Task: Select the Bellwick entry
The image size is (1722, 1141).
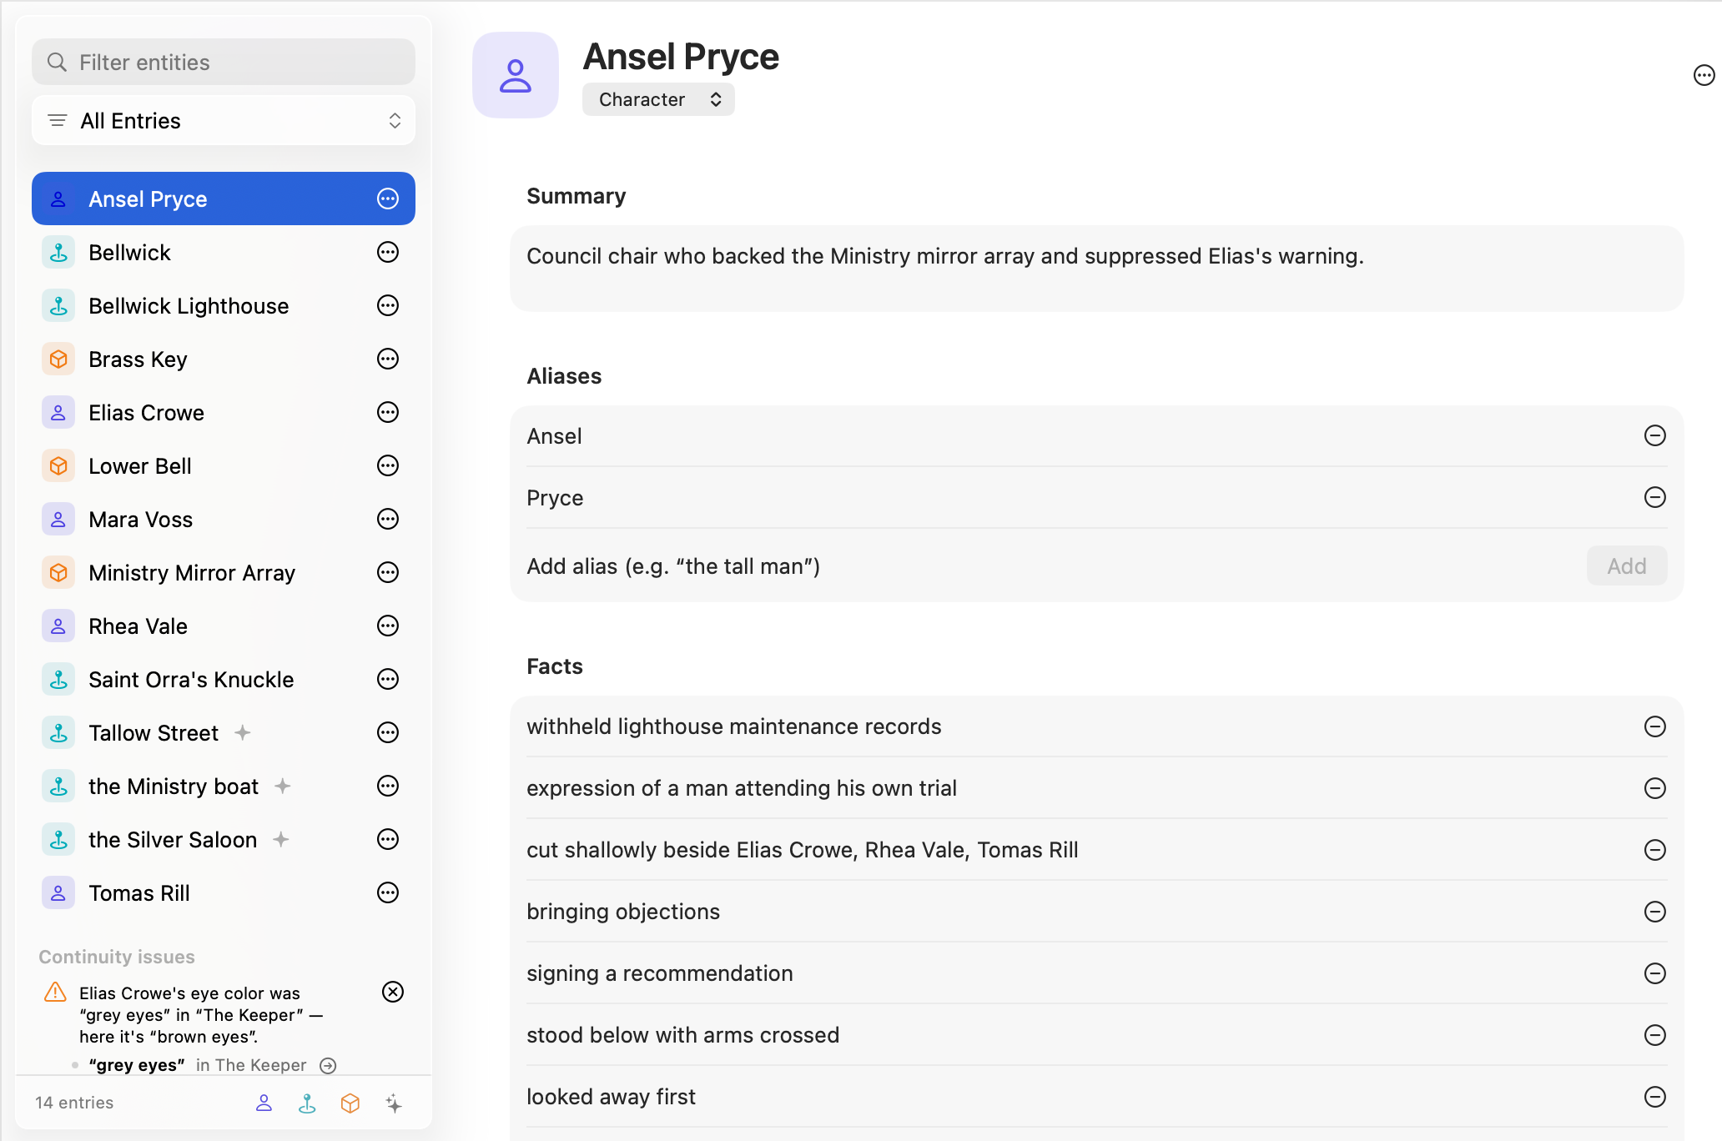Action: coord(224,252)
